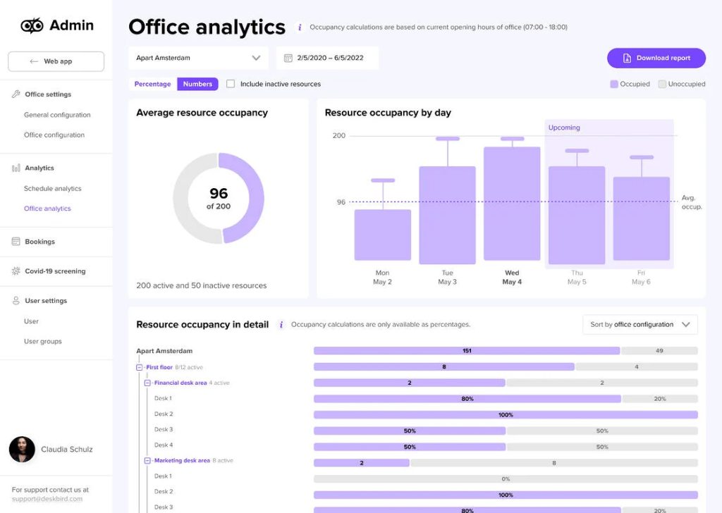Switch view to Percentage
722x513 pixels.
click(x=152, y=83)
